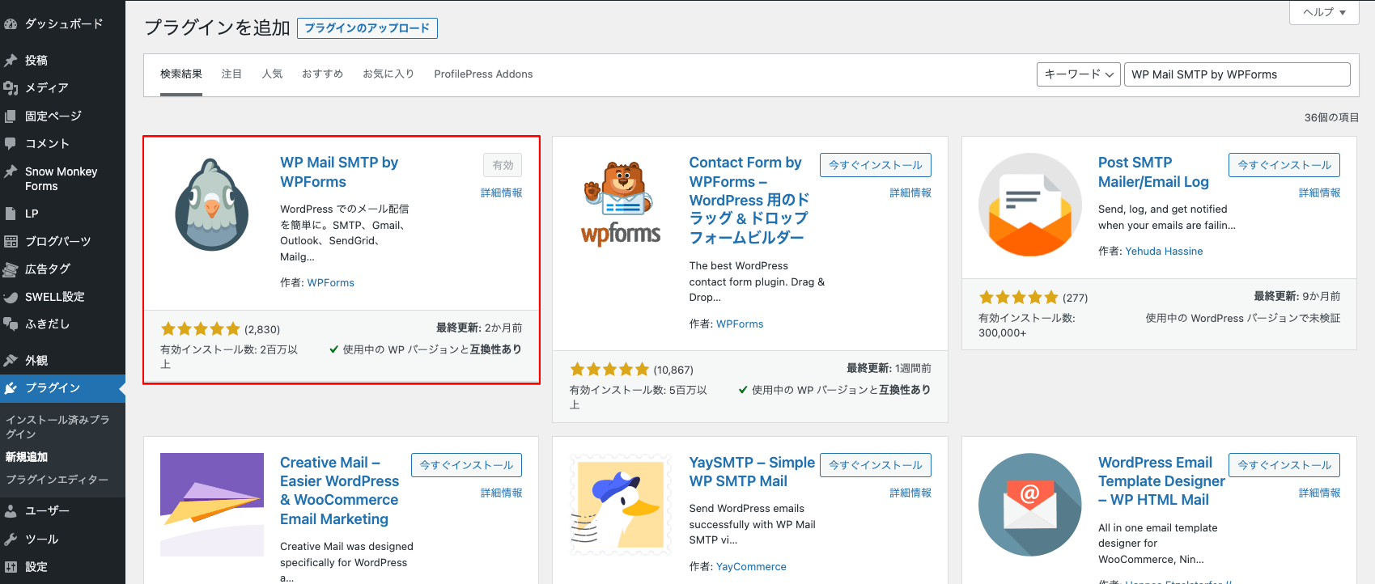The height and width of the screenshot is (584, 1375).
Task: Click the 設定 settings icon in the sidebar
Action: (x=11, y=567)
